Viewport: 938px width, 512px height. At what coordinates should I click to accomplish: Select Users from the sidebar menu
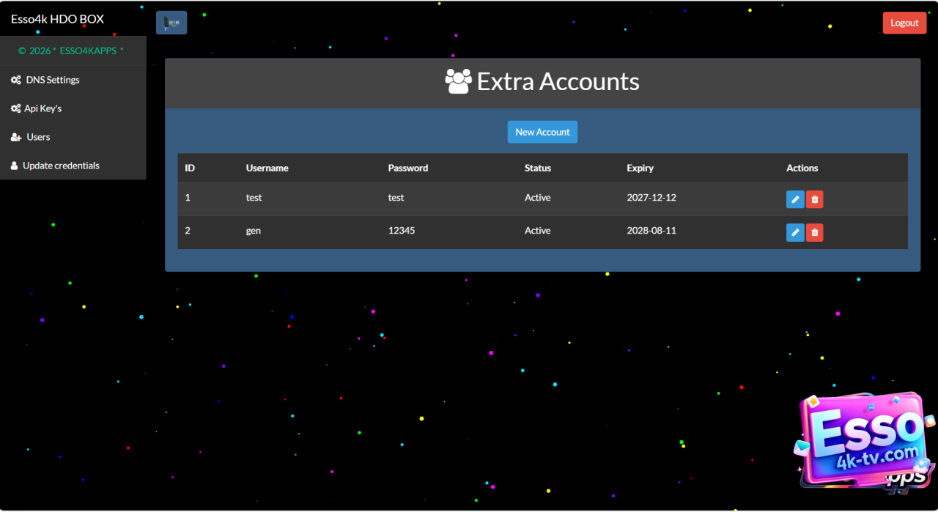click(37, 137)
